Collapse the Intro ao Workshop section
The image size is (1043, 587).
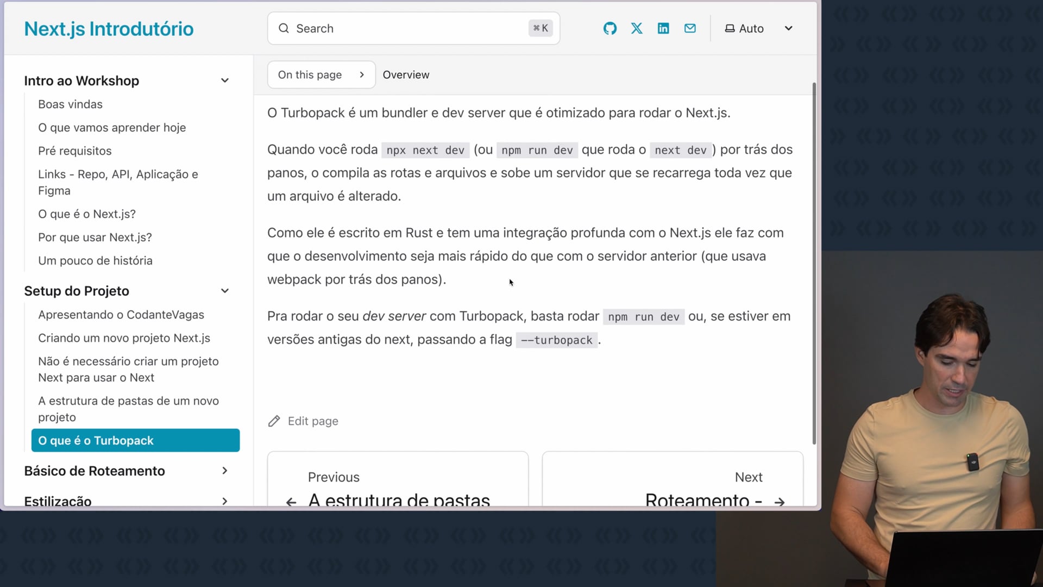(x=225, y=80)
